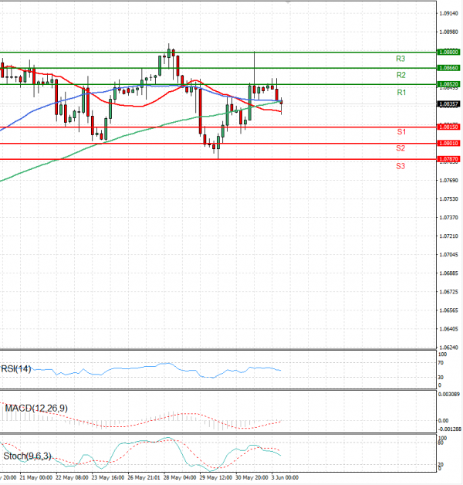Screen dimensions: 463x485
Task: Click the Stoch(9,6,3) indicator label
Action: click(27, 456)
